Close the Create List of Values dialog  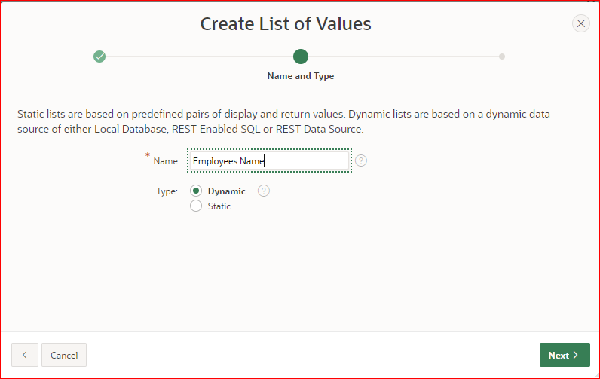point(580,23)
